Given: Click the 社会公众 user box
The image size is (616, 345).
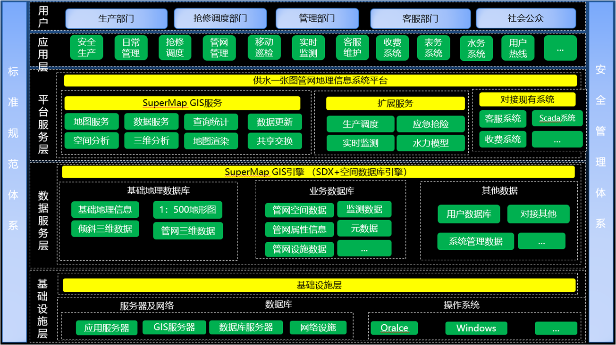Looking at the screenshot, I should click(525, 19).
